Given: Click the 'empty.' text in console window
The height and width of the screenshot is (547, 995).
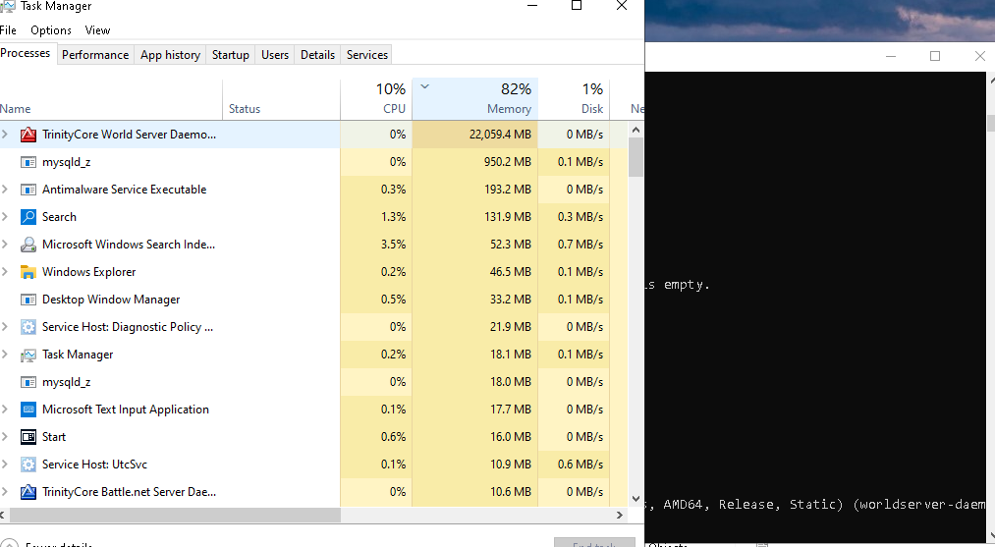Looking at the screenshot, I should coord(686,285).
